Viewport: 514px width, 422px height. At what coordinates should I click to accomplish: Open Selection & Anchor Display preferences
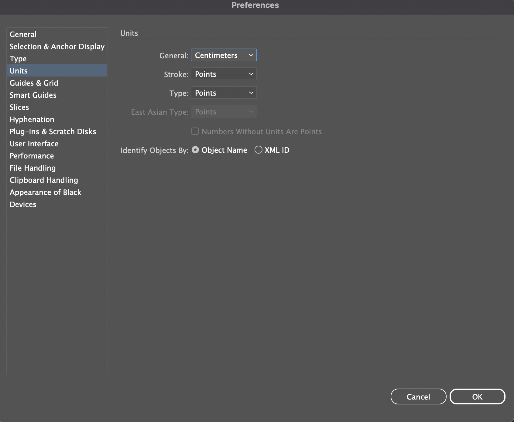tap(57, 46)
